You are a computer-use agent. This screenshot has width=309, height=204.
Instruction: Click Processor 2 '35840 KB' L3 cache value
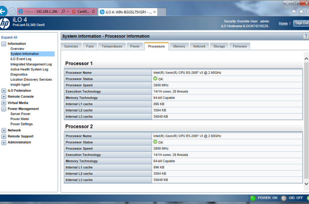[160, 180]
